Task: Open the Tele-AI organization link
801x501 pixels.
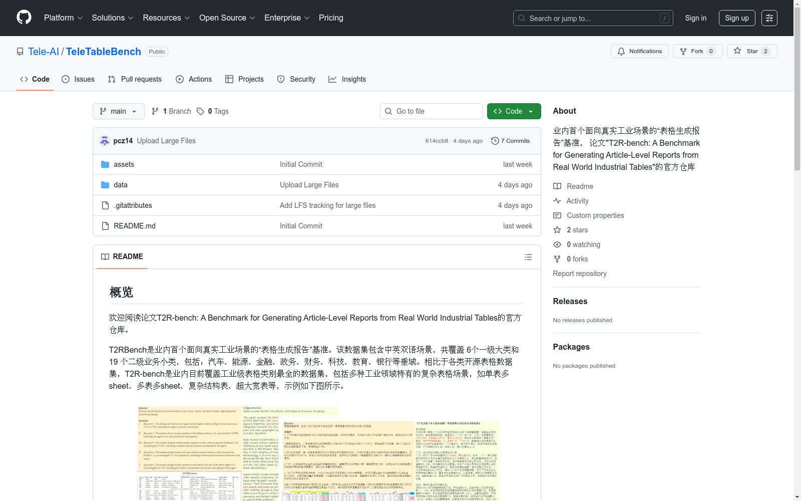Action: (x=44, y=52)
